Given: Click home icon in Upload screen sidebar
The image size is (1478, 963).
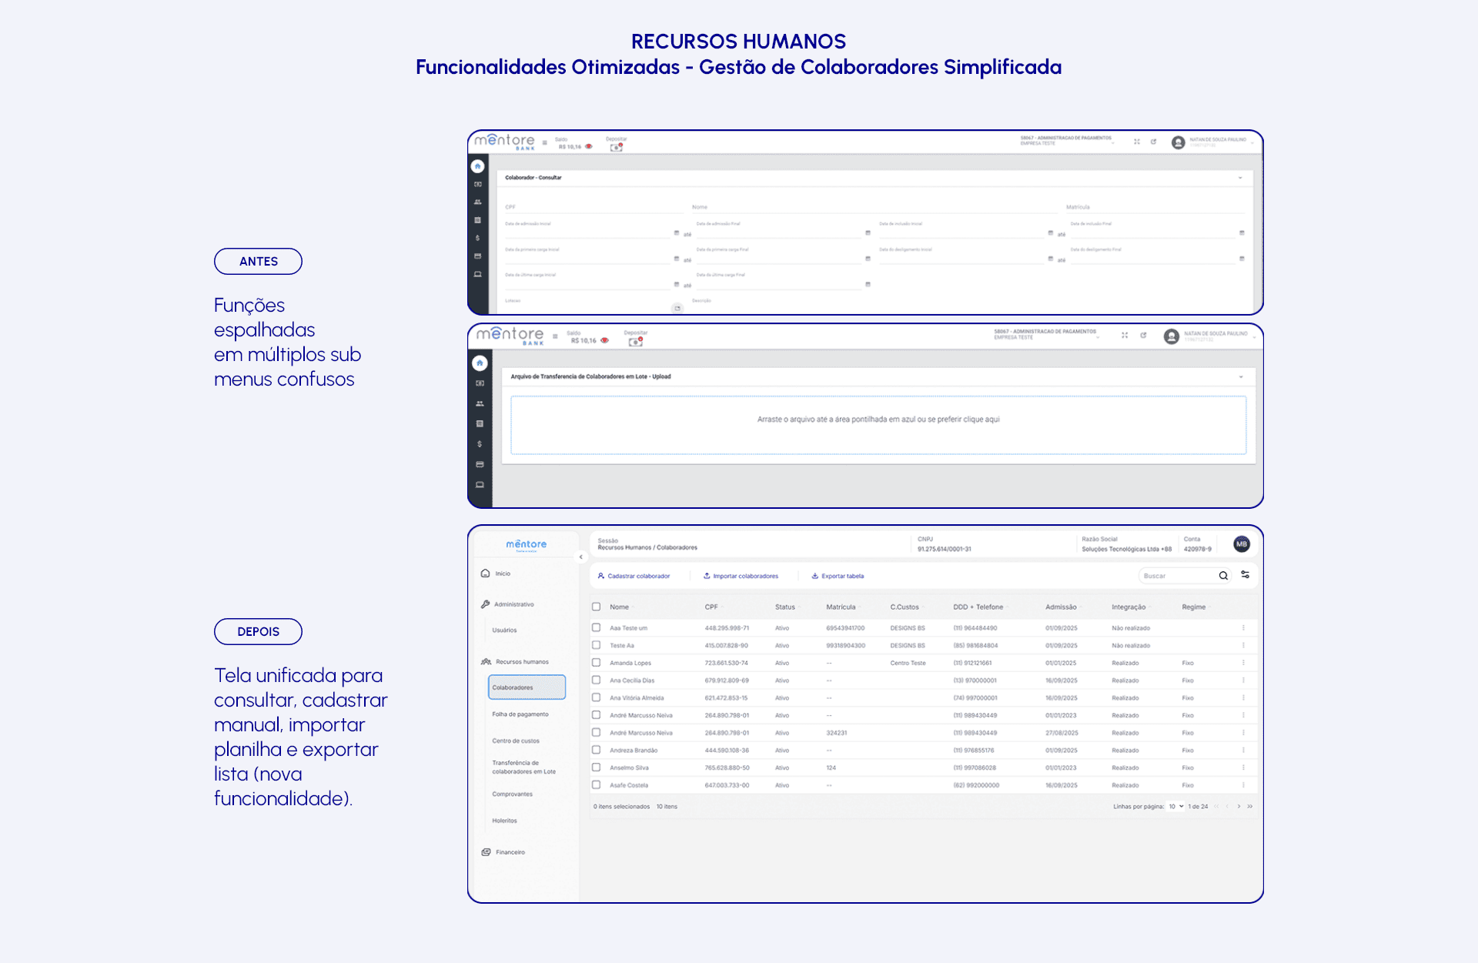Looking at the screenshot, I should click(x=480, y=363).
